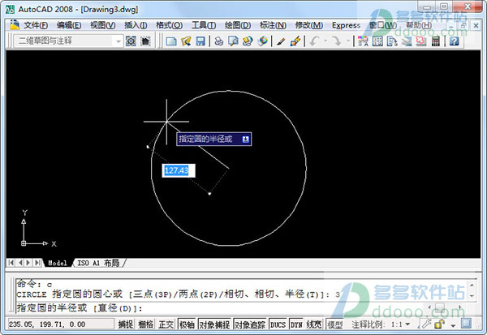Open the Sheet Set Manager icon
487x335 pixels.
click(x=407, y=41)
